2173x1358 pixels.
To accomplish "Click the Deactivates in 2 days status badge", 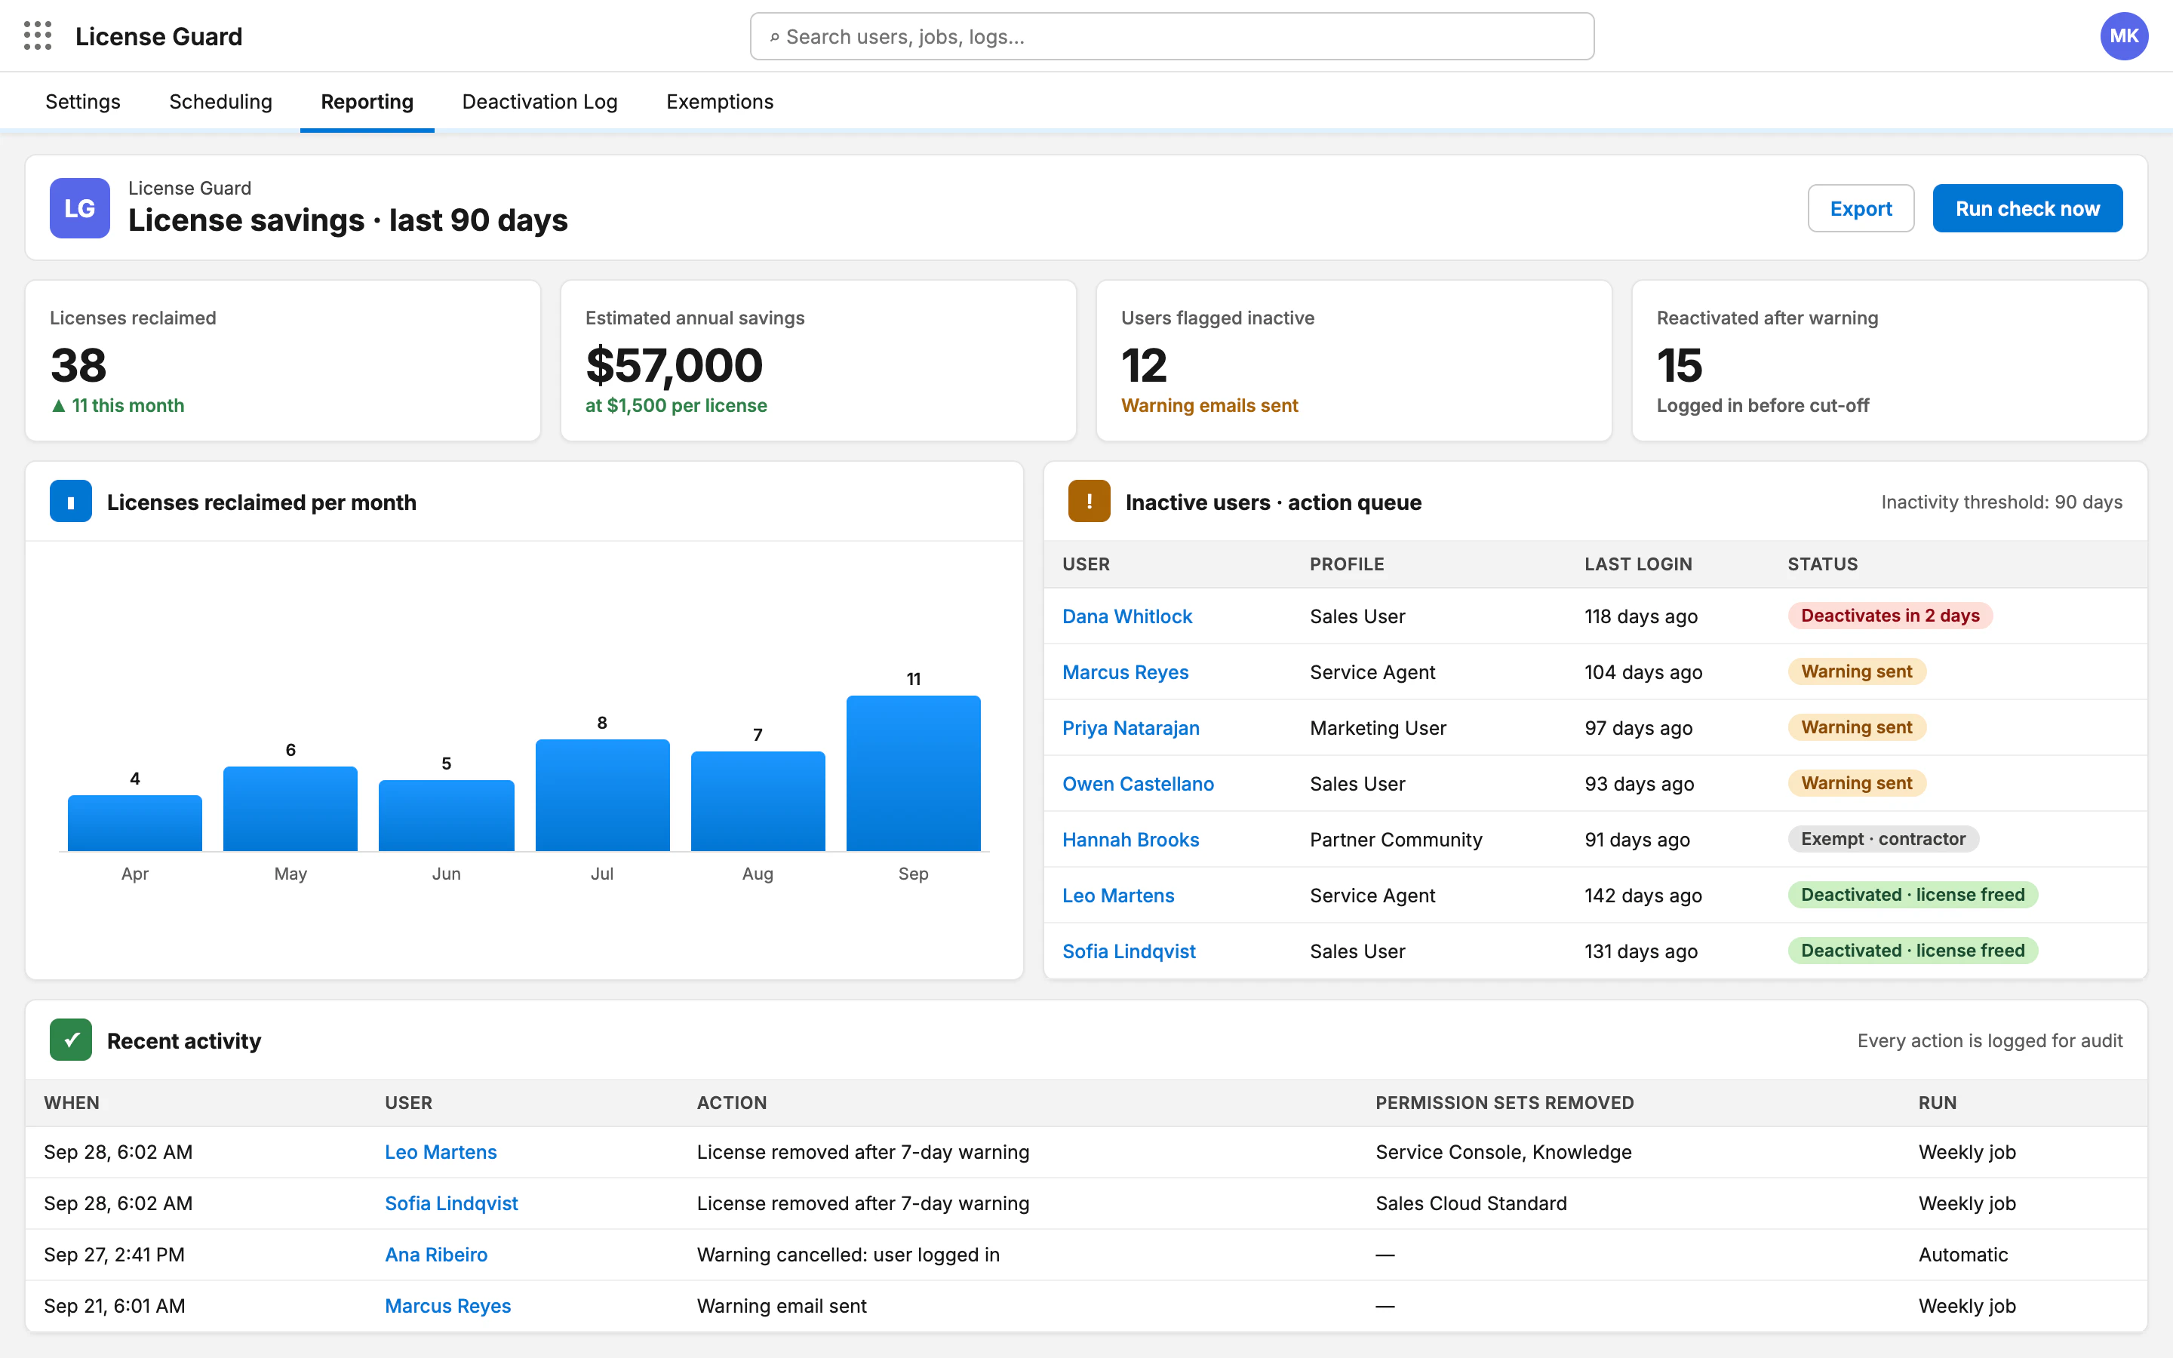I will pos(1890,615).
